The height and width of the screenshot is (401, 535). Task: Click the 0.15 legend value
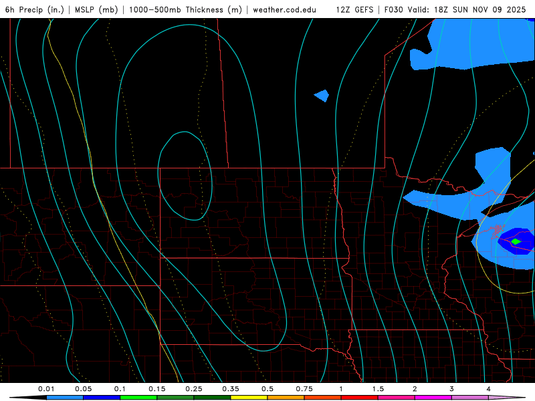(x=157, y=389)
